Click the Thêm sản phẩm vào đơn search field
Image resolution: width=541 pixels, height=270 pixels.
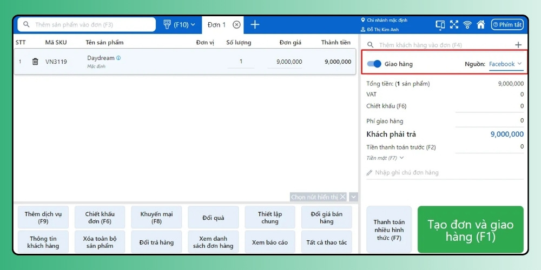87,25
